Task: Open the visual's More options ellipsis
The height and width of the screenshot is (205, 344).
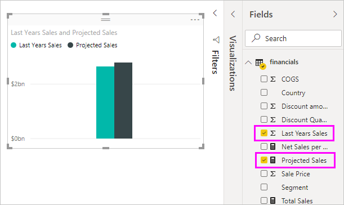Action: (195, 20)
